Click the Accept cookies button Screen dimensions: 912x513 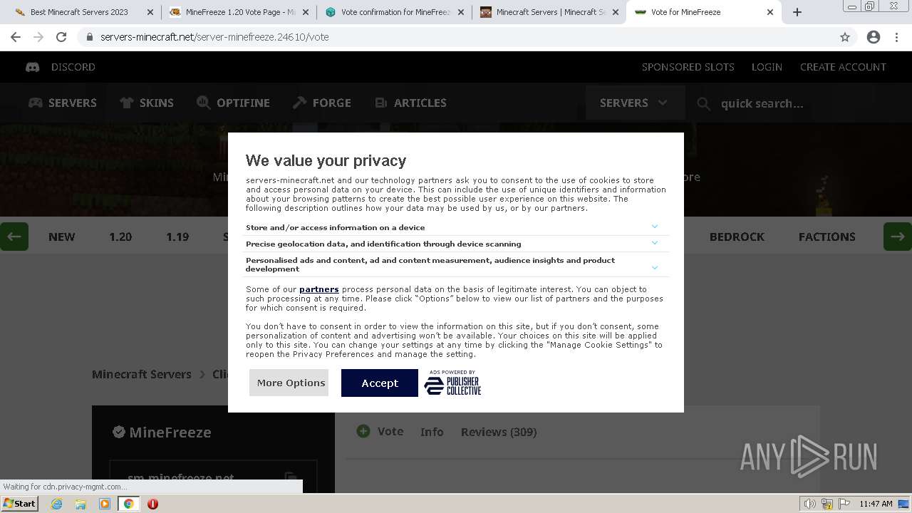(x=379, y=383)
